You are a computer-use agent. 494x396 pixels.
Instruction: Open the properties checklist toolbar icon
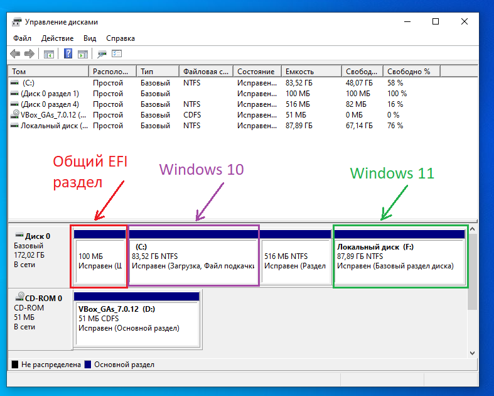pos(117,54)
